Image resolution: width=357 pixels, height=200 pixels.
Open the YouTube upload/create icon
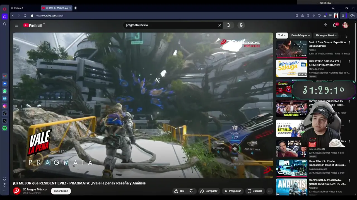[x=325, y=25]
